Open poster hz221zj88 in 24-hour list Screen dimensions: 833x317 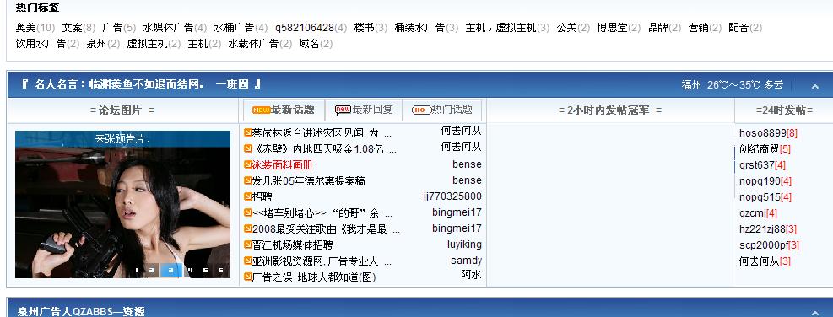click(762, 228)
